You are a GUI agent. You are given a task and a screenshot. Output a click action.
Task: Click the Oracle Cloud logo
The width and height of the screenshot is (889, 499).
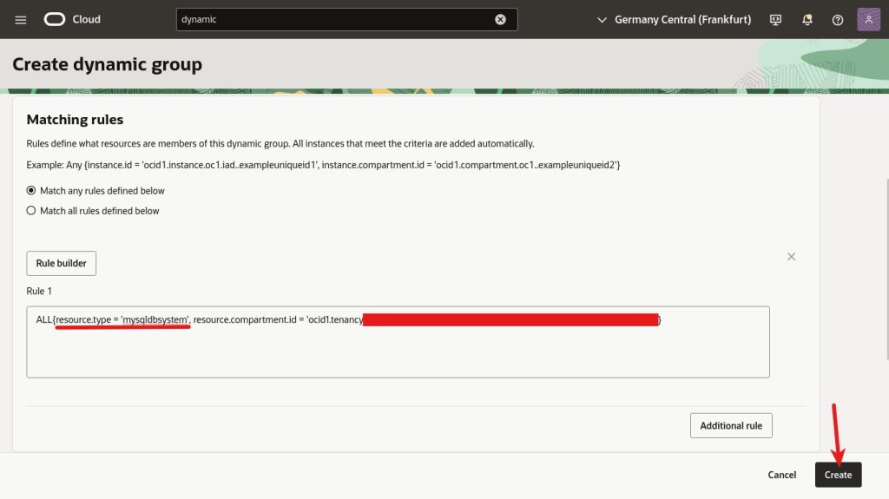coord(55,19)
